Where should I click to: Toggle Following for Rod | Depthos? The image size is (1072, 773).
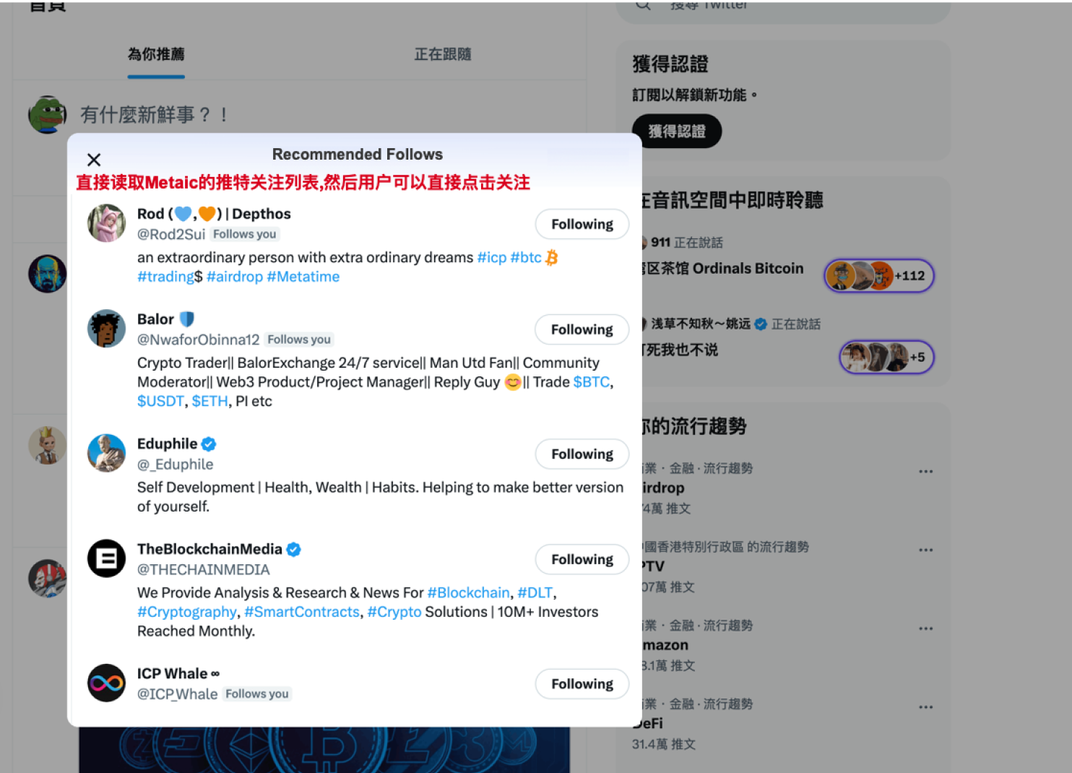coord(582,224)
